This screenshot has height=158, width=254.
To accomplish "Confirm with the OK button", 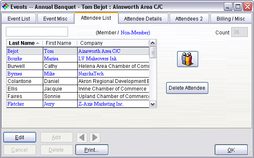I will [x=231, y=150].
